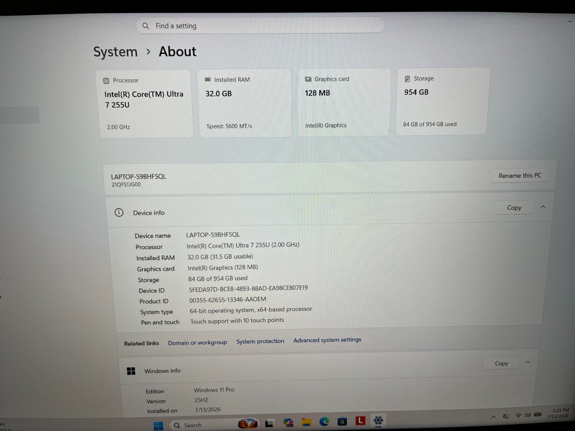Launch Microsoft Edge from taskbar

[324, 421]
